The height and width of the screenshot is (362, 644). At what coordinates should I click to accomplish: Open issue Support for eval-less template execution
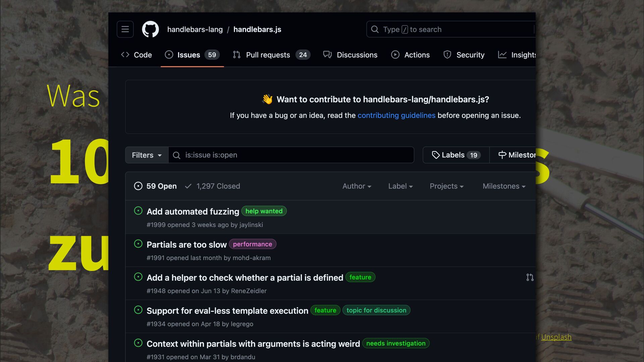tap(227, 311)
